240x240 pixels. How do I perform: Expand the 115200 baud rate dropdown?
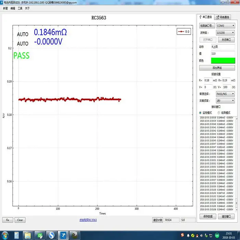pos(225,33)
